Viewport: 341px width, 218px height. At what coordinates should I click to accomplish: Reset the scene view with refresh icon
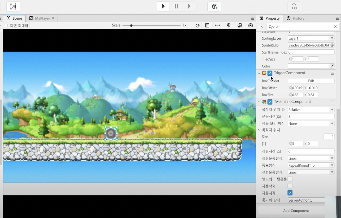point(198,25)
